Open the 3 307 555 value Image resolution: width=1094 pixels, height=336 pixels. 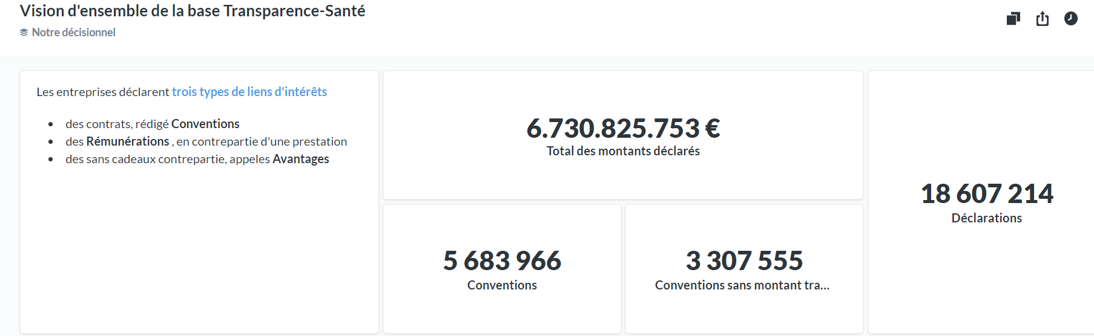[x=744, y=260]
